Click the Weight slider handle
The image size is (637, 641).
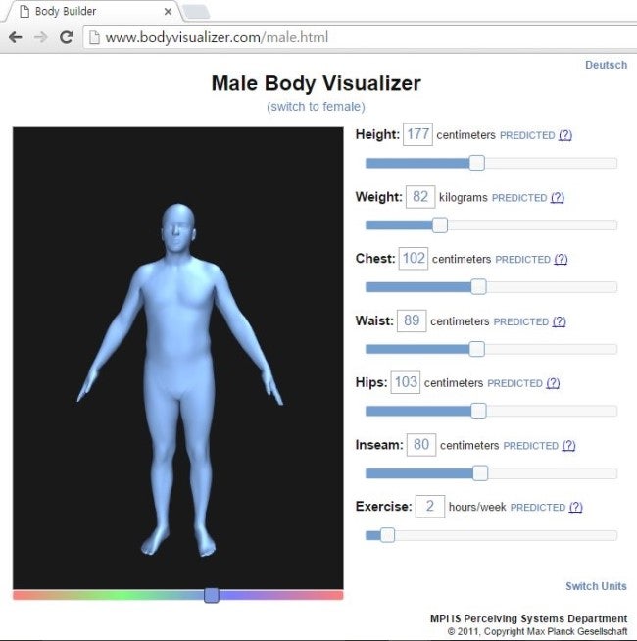pos(440,224)
